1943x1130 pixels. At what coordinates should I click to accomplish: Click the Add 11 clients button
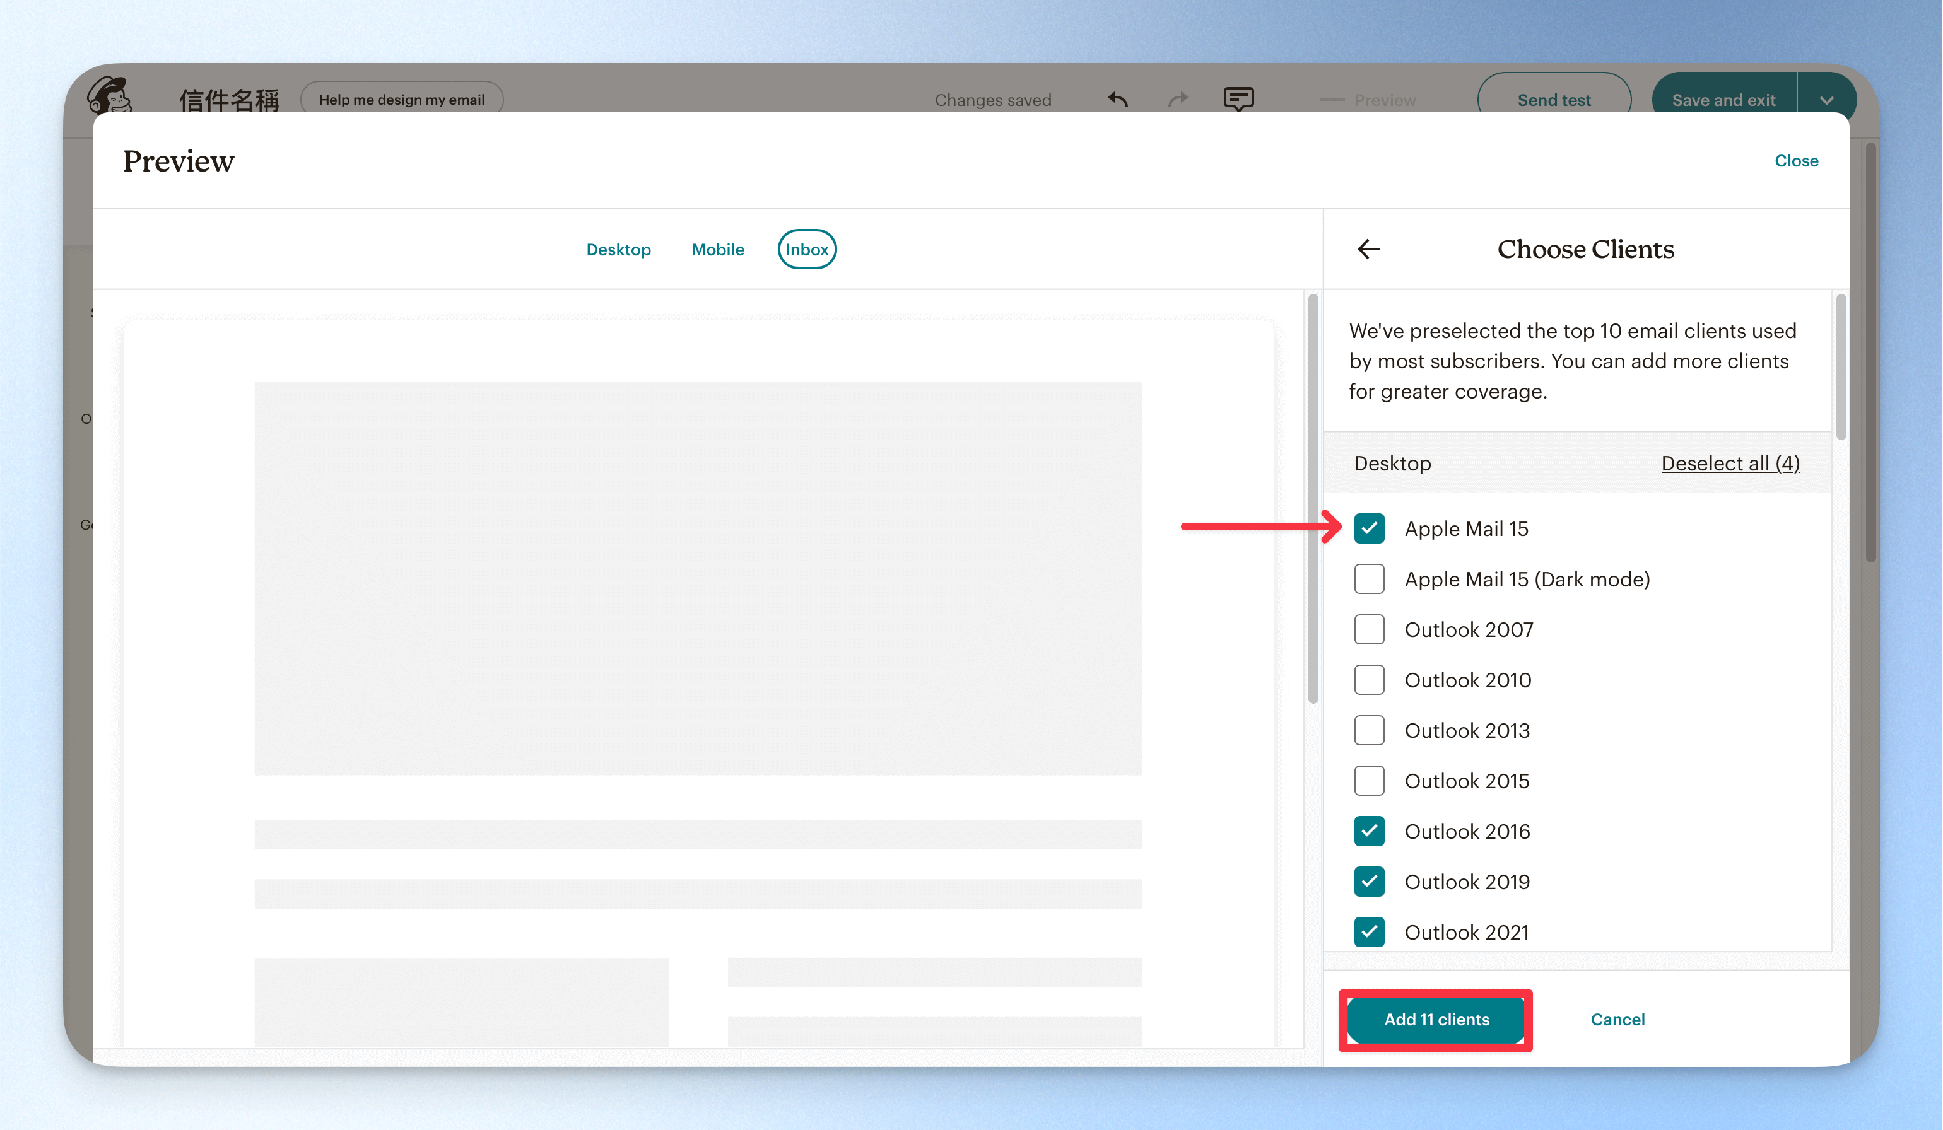point(1436,1020)
